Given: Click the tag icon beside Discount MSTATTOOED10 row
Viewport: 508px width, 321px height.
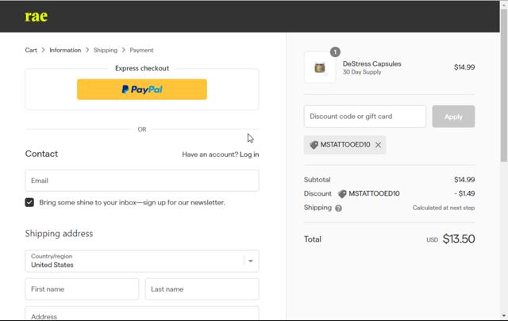Looking at the screenshot, I should 342,194.
